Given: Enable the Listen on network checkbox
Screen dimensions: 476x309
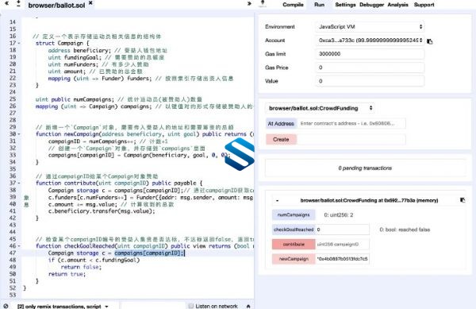Looking at the screenshot, I should coord(191,306).
